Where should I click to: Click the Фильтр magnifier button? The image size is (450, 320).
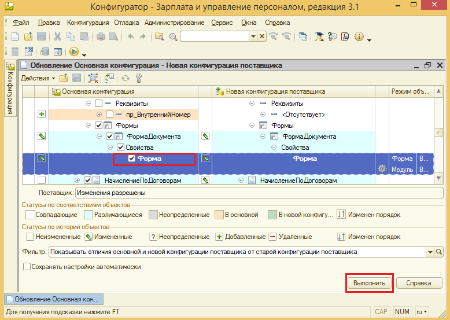439,252
